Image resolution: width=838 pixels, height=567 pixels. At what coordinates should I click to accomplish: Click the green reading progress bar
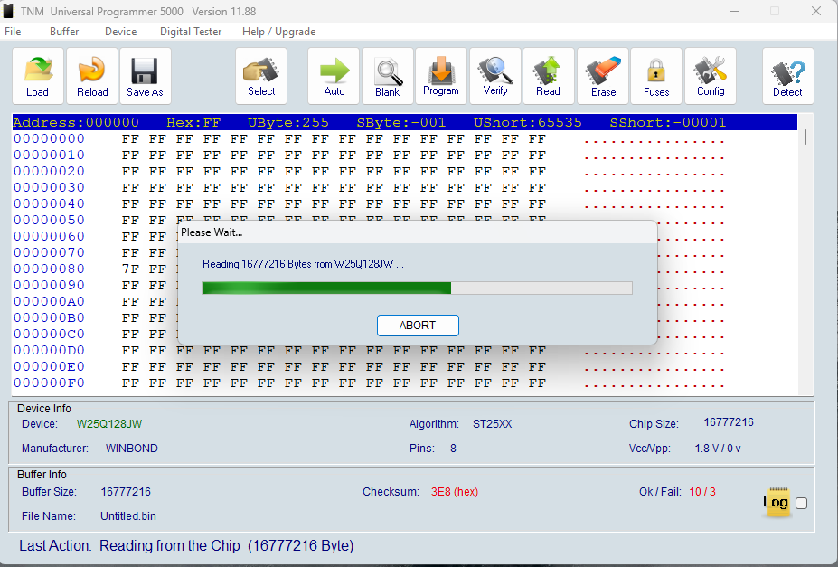tap(418, 288)
